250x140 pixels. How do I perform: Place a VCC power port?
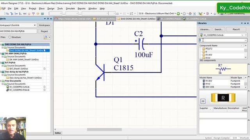[33, 14]
